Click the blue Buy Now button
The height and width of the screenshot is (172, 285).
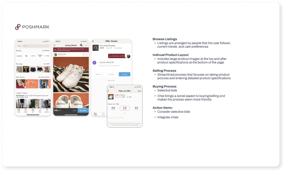pyautogui.click(x=83, y=110)
